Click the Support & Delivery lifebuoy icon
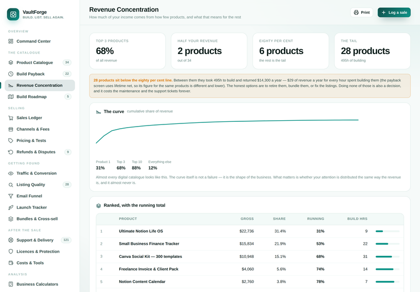This screenshot has width=420, height=292. click(x=10, y=240)
